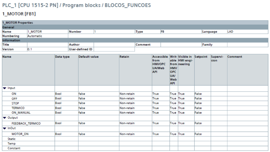Viewport: 270px width, 152px height.
Task: Click the Retain column header
Action: [x=124, y=57]
